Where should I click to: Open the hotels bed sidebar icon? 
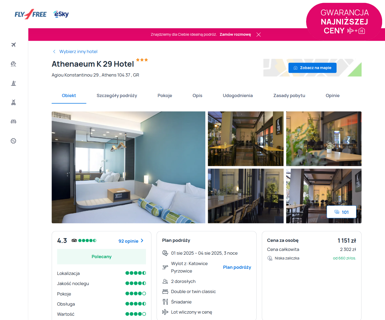14,122
